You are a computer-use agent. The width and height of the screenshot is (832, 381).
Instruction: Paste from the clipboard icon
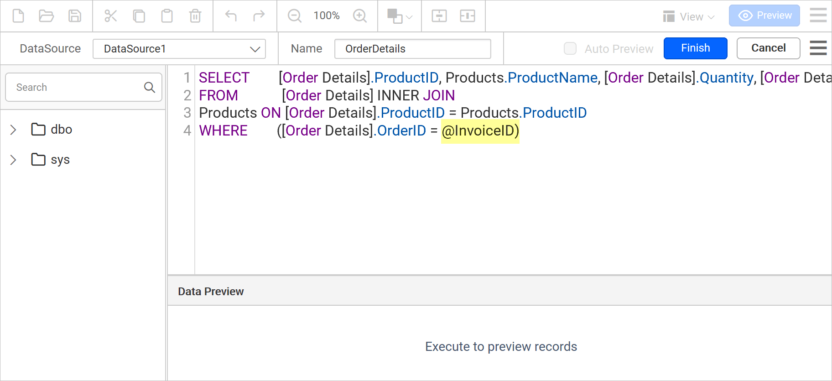[167, 16]
